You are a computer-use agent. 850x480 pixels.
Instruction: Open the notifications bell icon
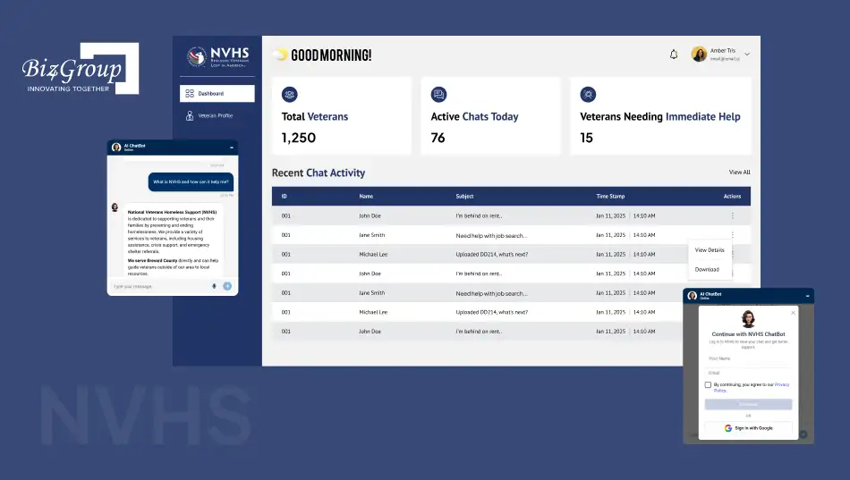coord(673,55)
